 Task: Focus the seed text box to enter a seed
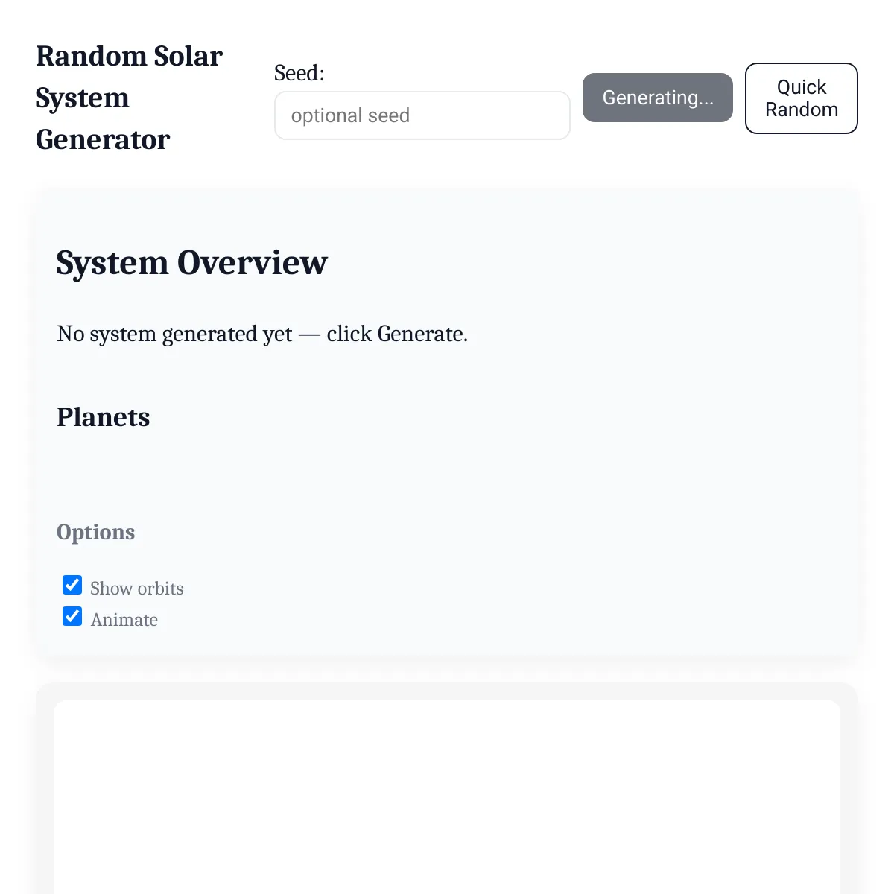422,115
